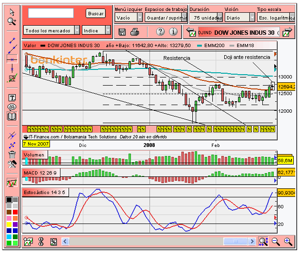
Task: Pick the purple color swatch
Action: click(x=15, y=224)
